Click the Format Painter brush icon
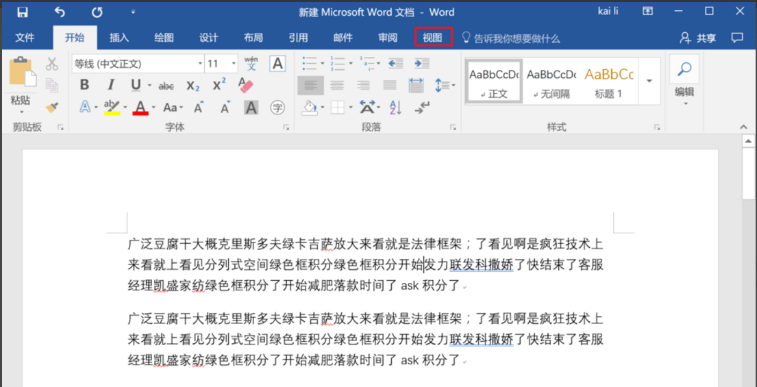This screenshot has width=757, height=387. tap(52, 107)
